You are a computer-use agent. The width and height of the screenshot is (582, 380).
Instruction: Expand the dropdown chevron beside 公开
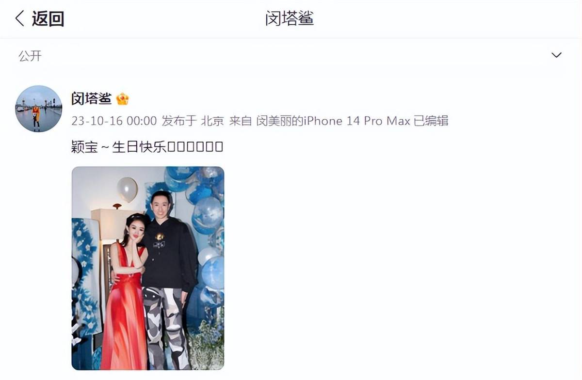[557, 55]
